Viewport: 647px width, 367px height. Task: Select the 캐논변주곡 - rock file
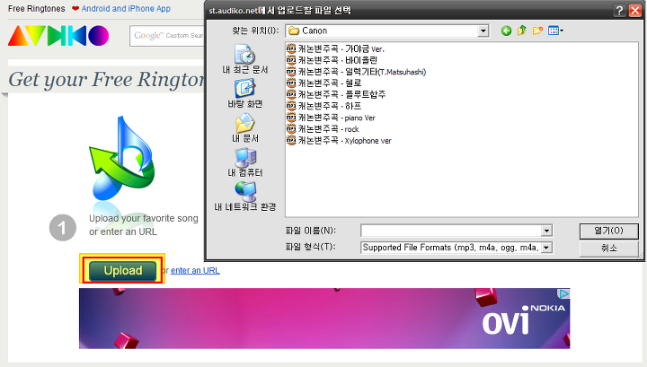click(323, 129)
